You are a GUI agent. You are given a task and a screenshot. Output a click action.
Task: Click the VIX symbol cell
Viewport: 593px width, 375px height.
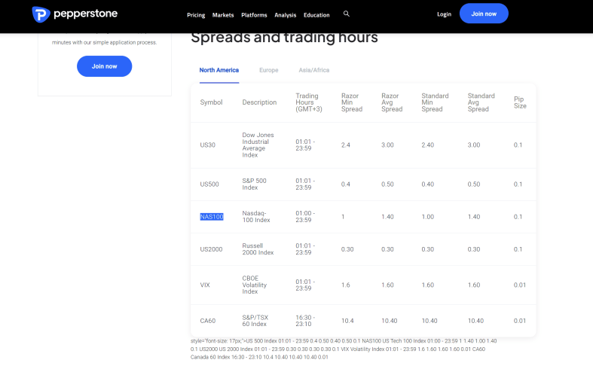tap(205, 285)
